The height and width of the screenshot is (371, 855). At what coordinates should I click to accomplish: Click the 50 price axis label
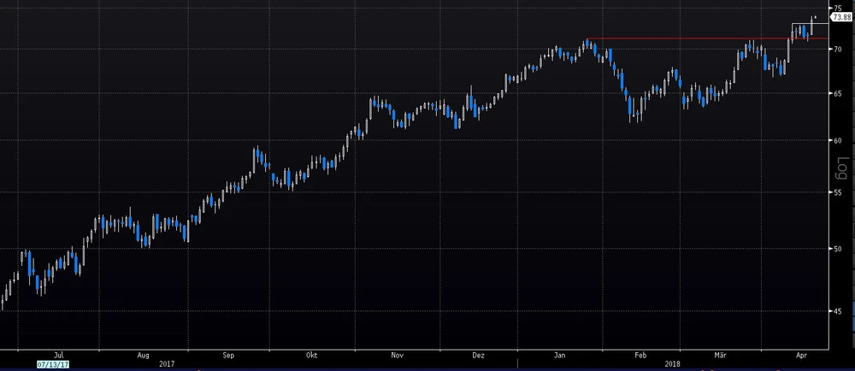pos(837,249)
